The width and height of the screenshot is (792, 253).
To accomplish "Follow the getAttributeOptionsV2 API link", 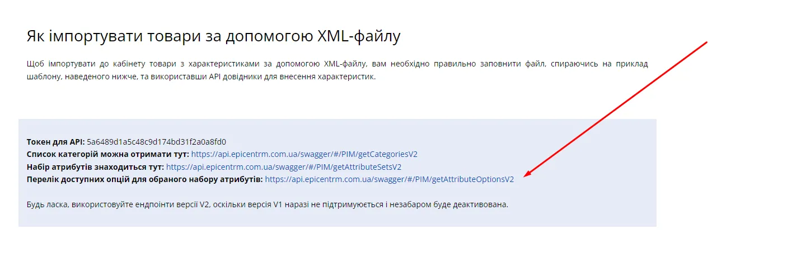I will tap(389, 179).
